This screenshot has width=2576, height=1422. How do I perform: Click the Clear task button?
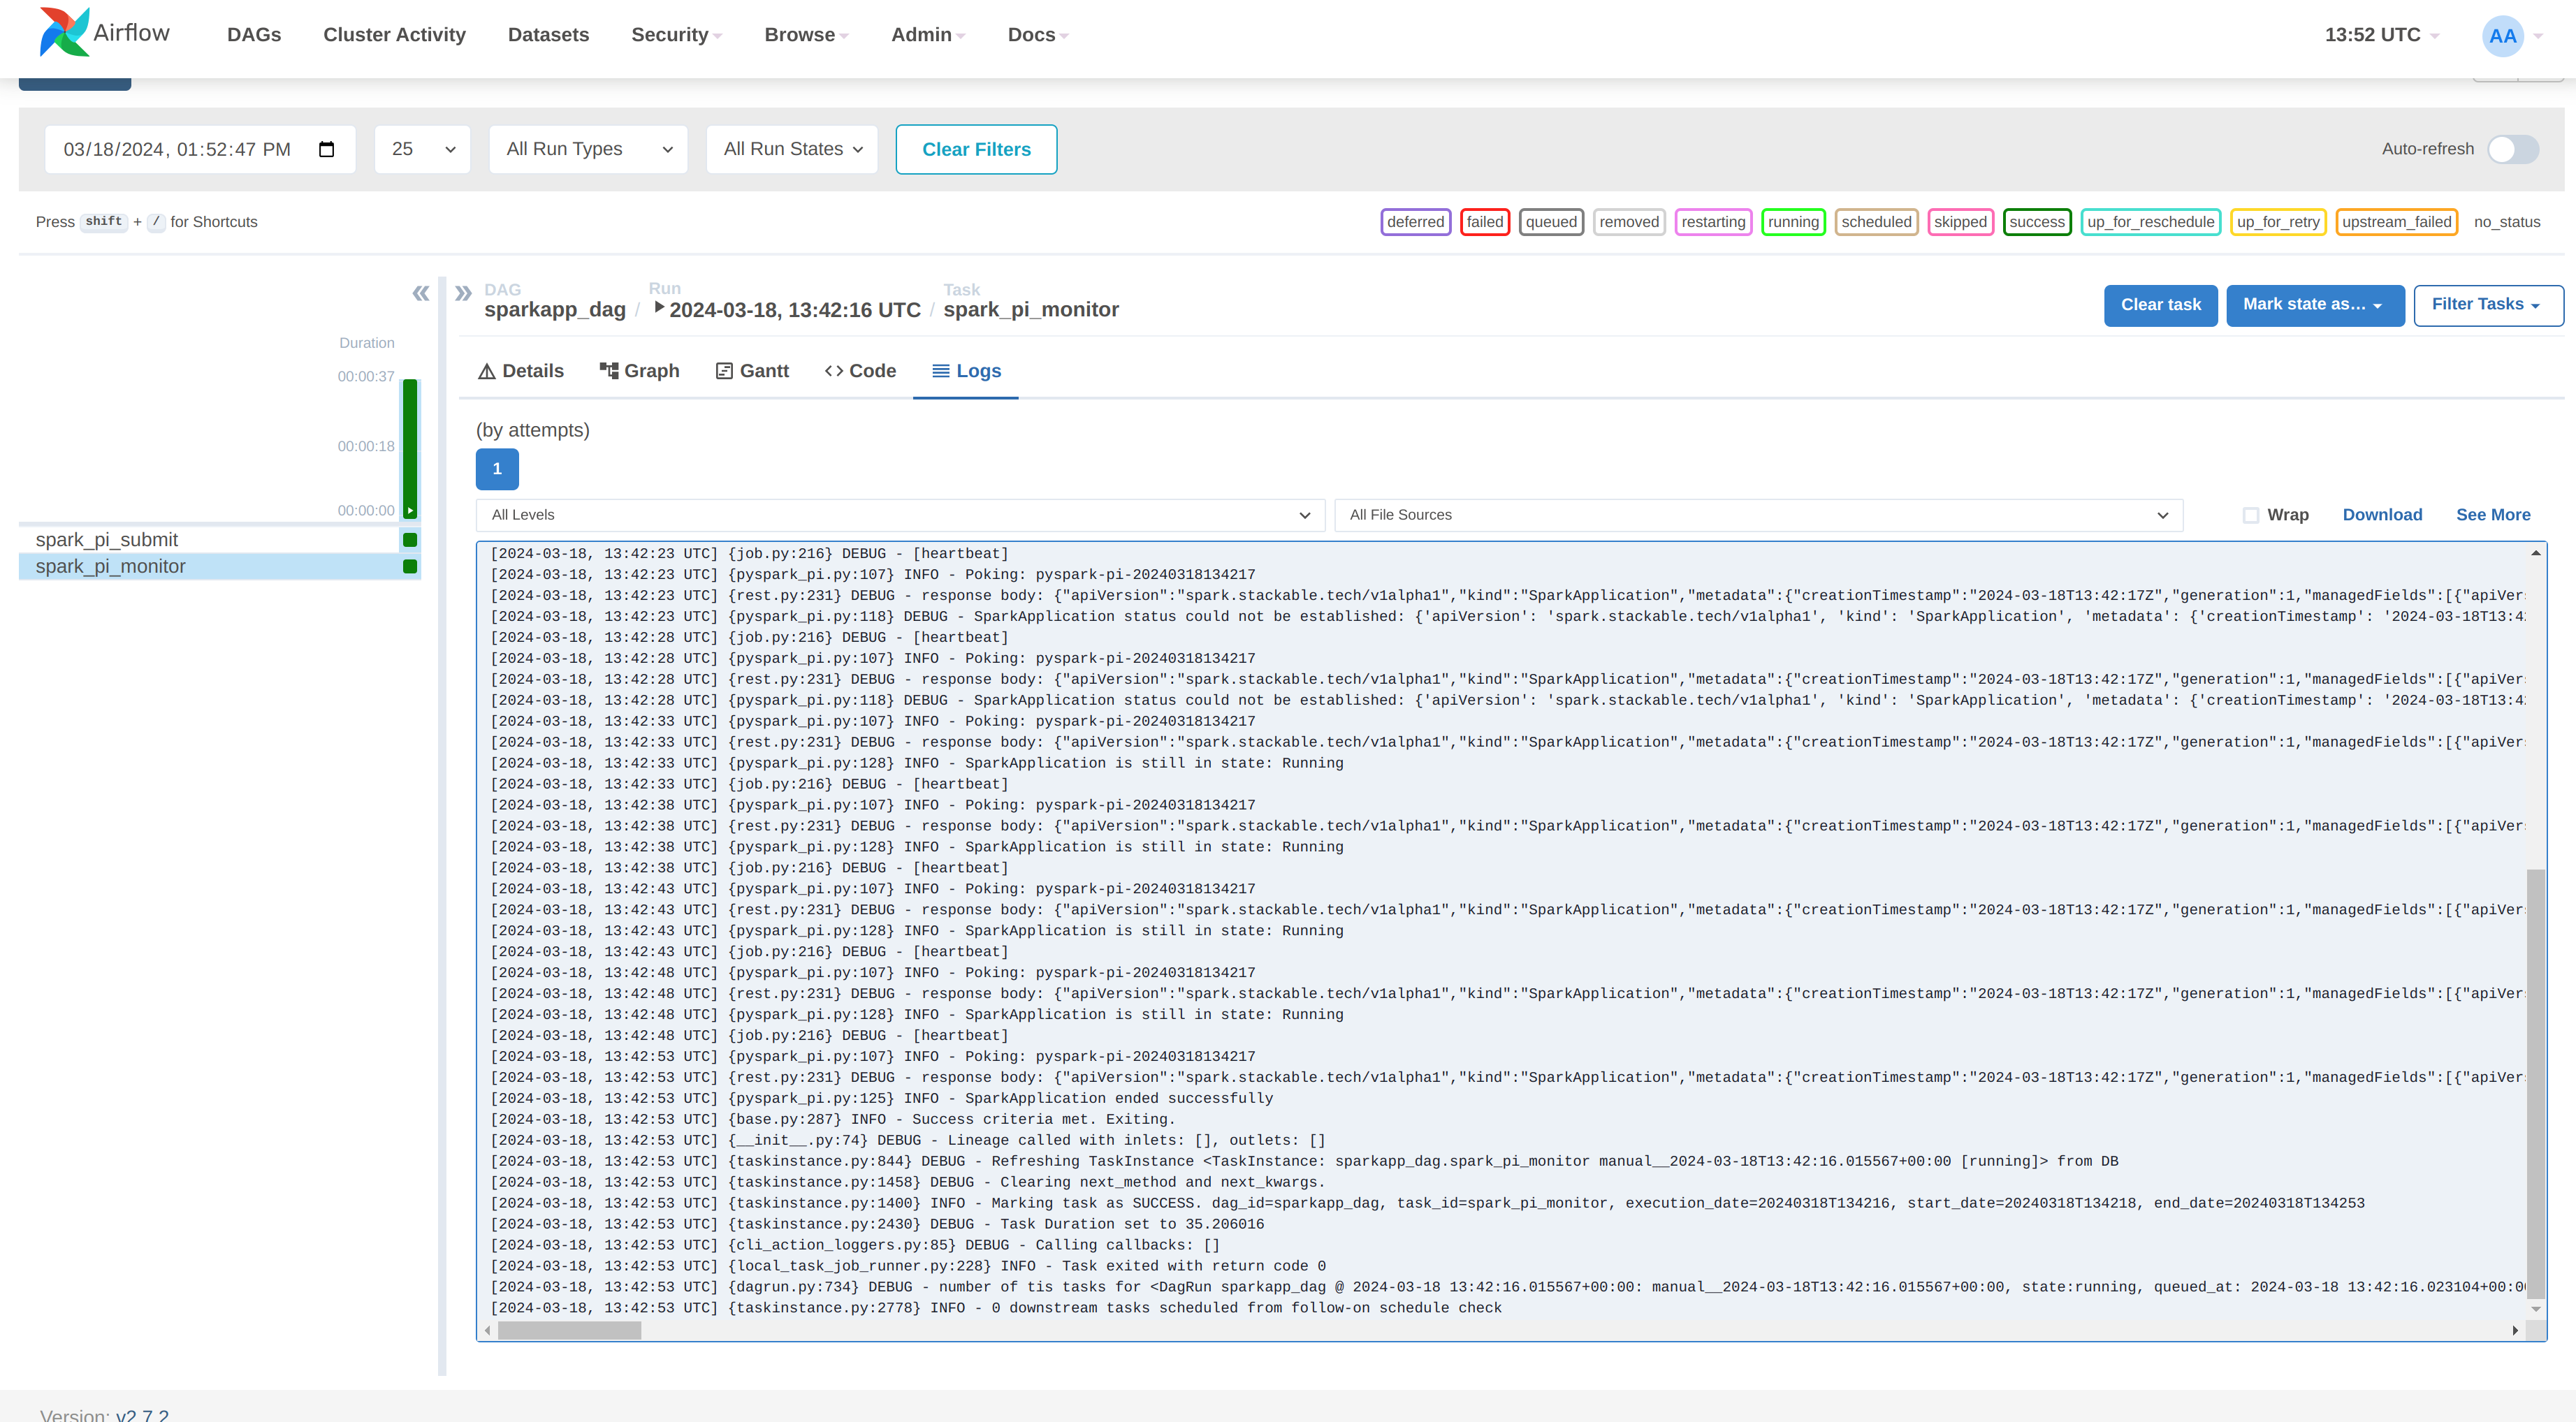pos(2159,305)
